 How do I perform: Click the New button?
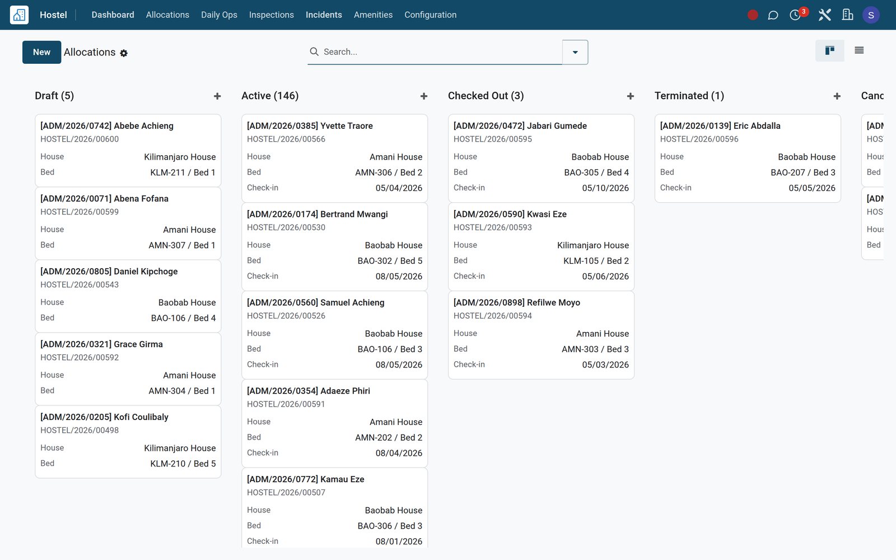click(x=41, y=52)
